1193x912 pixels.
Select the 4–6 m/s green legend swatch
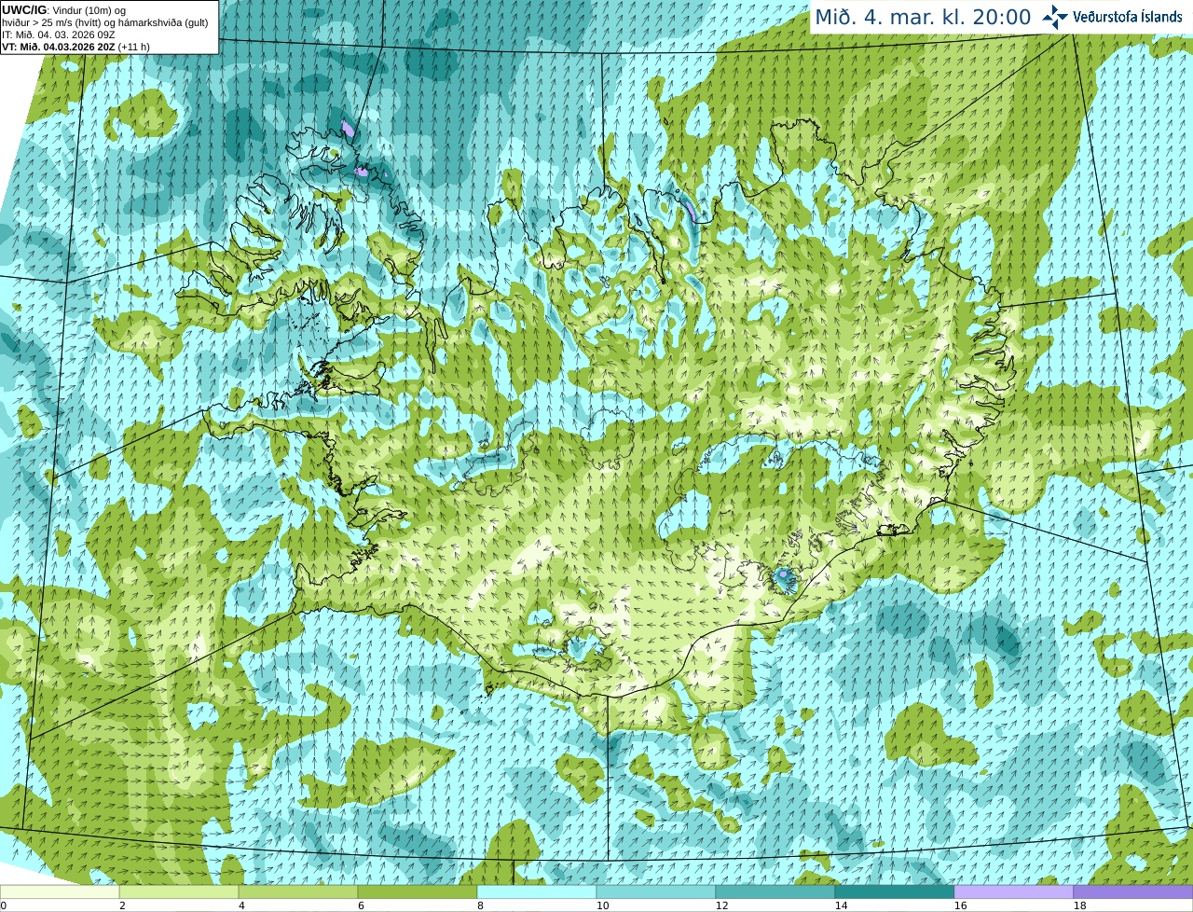coord(298,891)
